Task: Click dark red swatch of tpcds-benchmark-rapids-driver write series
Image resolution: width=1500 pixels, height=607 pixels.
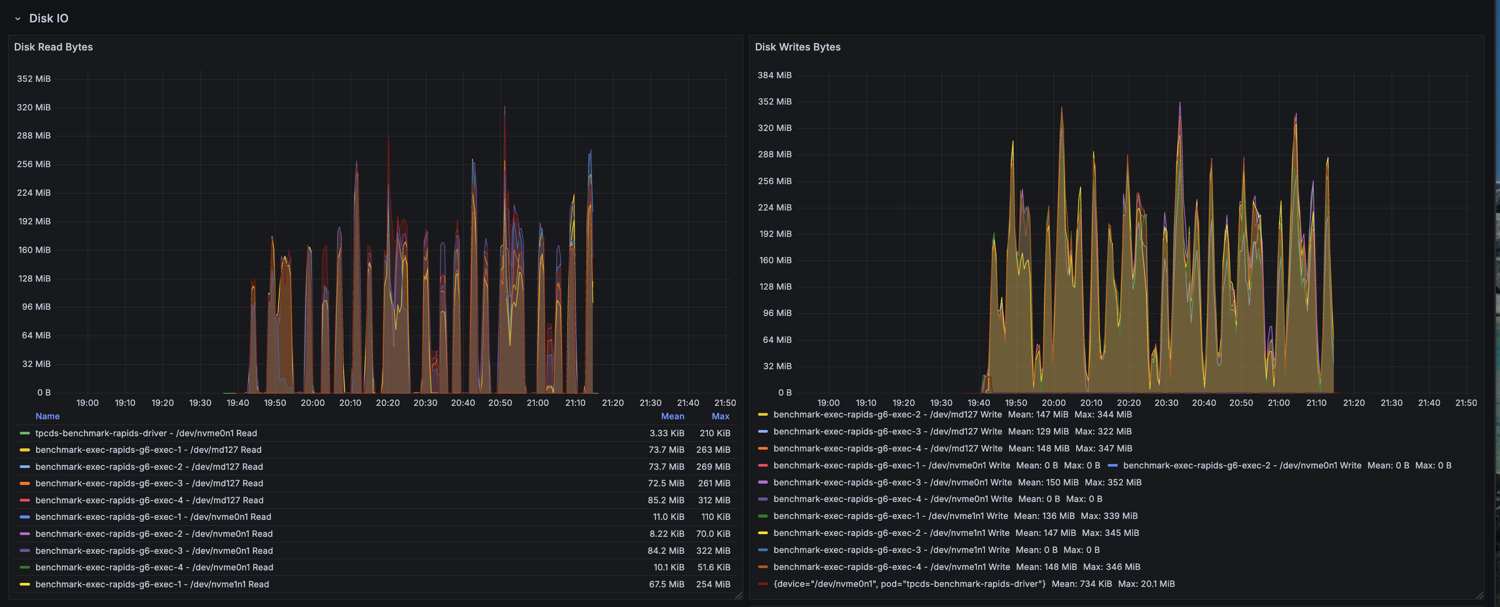Action: tap(762, 584)
